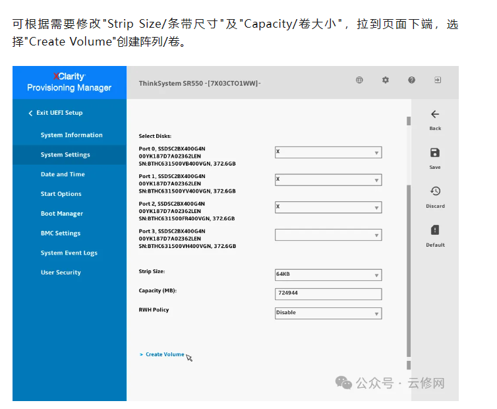
Task: Open Boot Manager menu item
Action: tap(62, 214)
